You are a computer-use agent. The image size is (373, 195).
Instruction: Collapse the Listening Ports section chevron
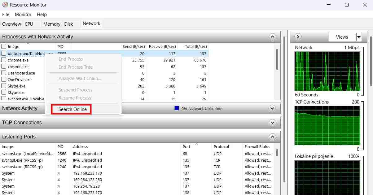[x=272, y=137]
